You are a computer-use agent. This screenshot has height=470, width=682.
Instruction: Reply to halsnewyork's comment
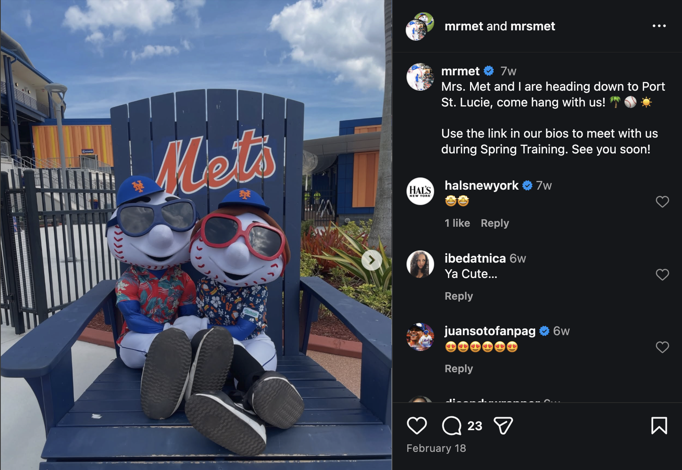[495, 223]
